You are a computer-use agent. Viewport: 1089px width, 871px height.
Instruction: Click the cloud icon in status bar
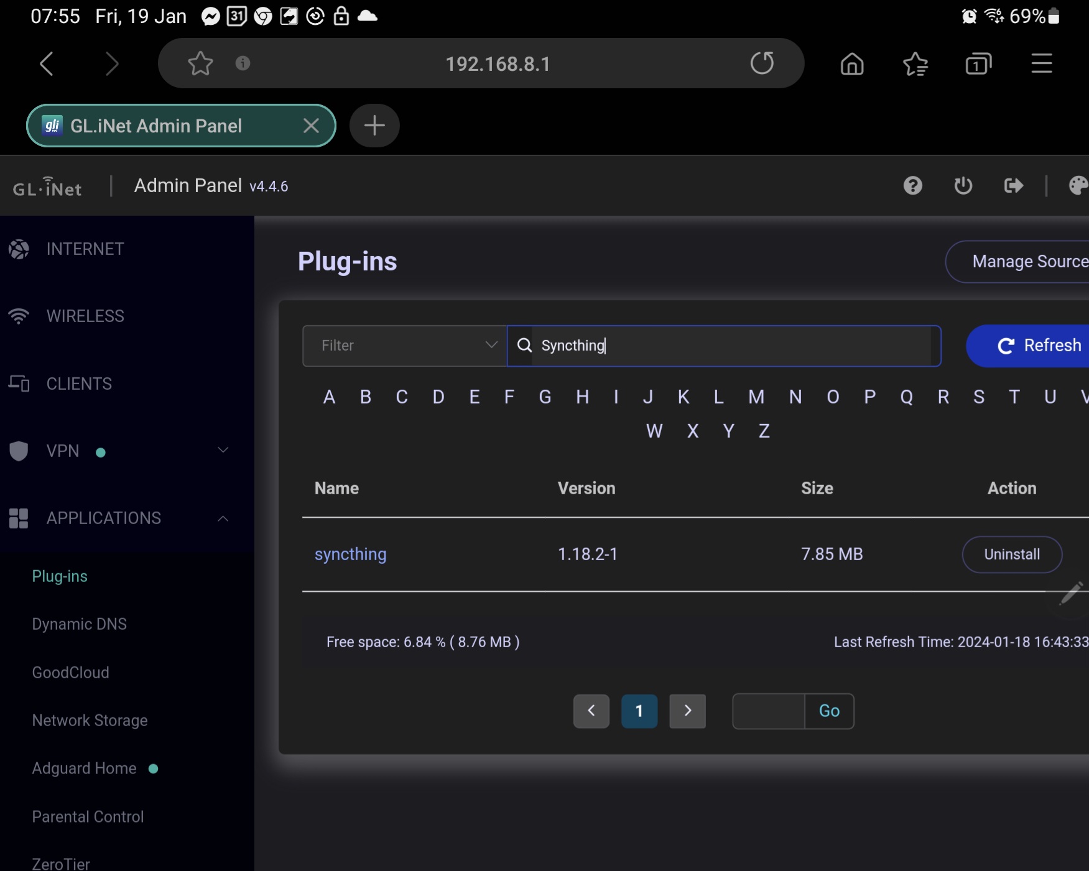(368, 16)
